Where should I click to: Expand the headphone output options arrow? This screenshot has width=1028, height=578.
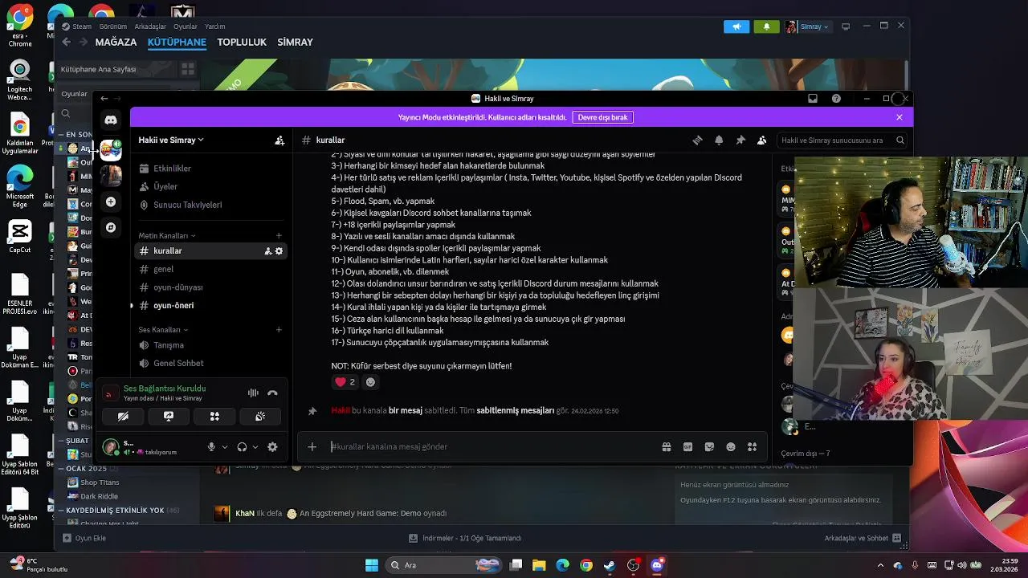[x=255, y=447]
